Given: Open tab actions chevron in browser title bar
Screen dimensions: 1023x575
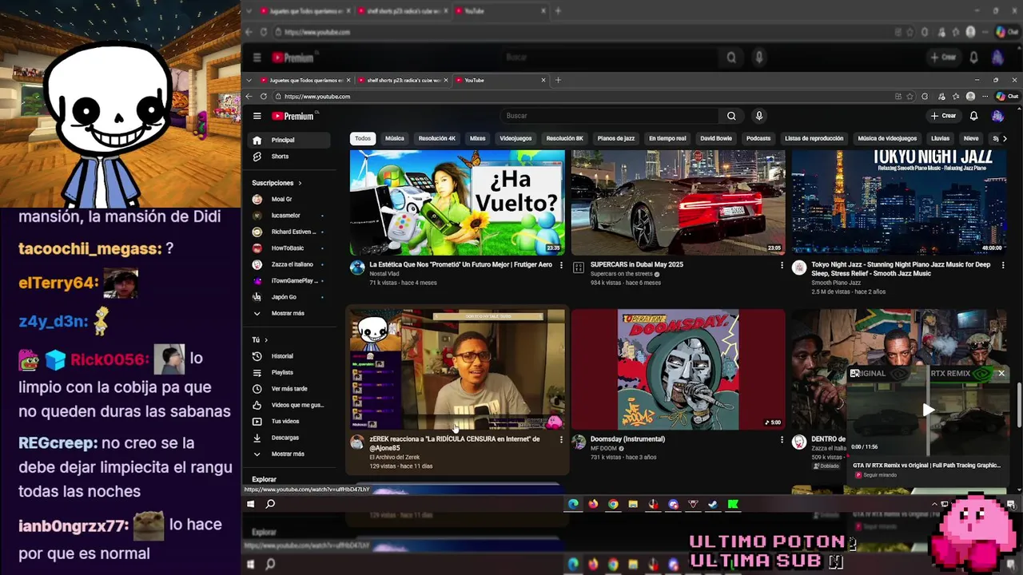Looking at the screenshot, I should pos(249,80).
